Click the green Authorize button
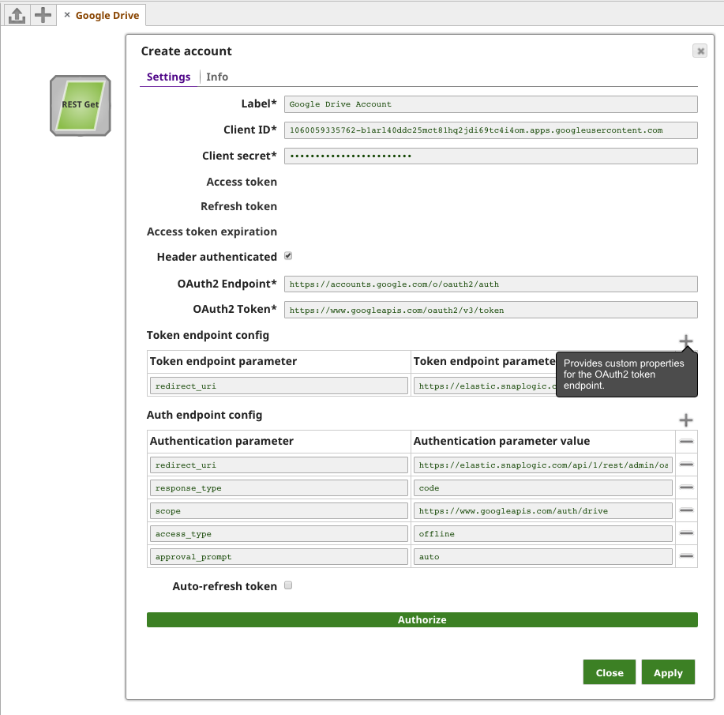724x715 pixels. coord(422,619)
